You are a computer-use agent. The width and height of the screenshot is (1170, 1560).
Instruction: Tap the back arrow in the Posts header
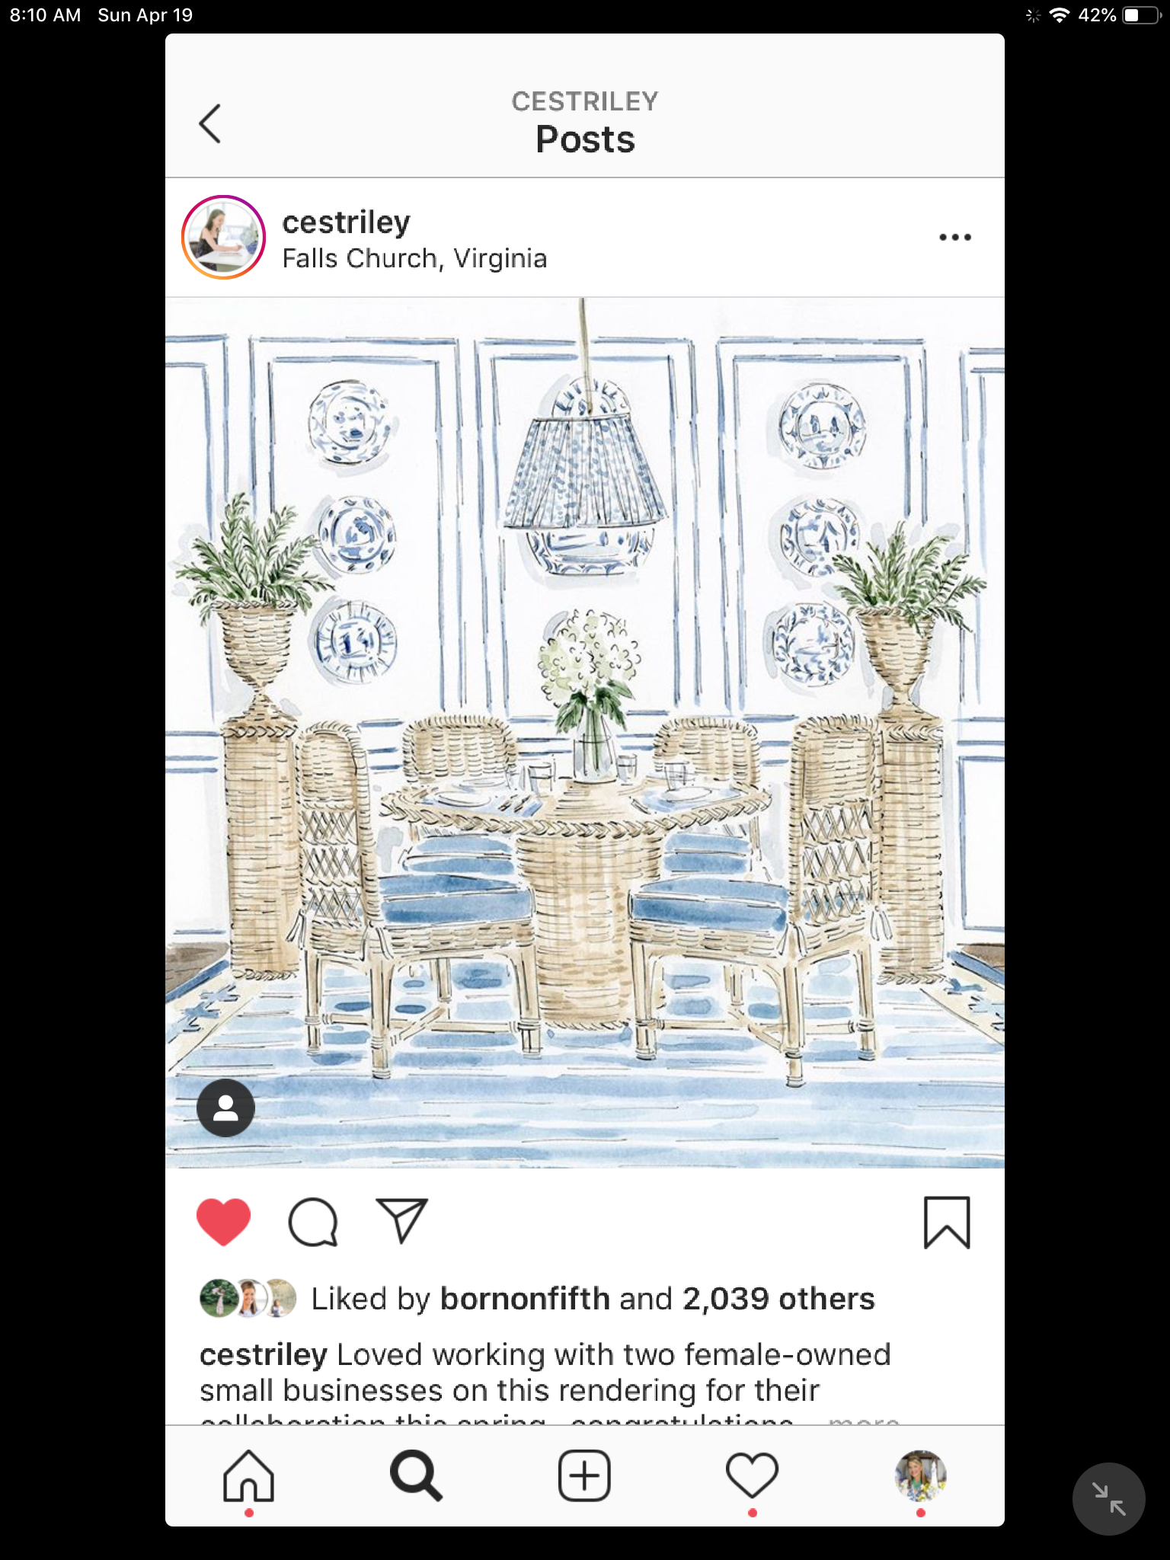[209, 123]
